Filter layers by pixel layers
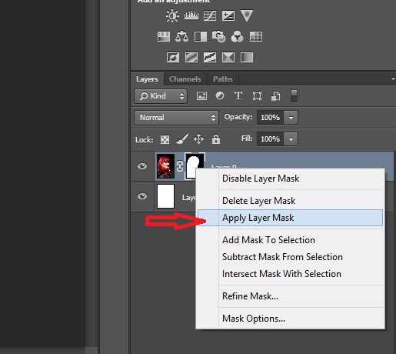 [201, 96]
